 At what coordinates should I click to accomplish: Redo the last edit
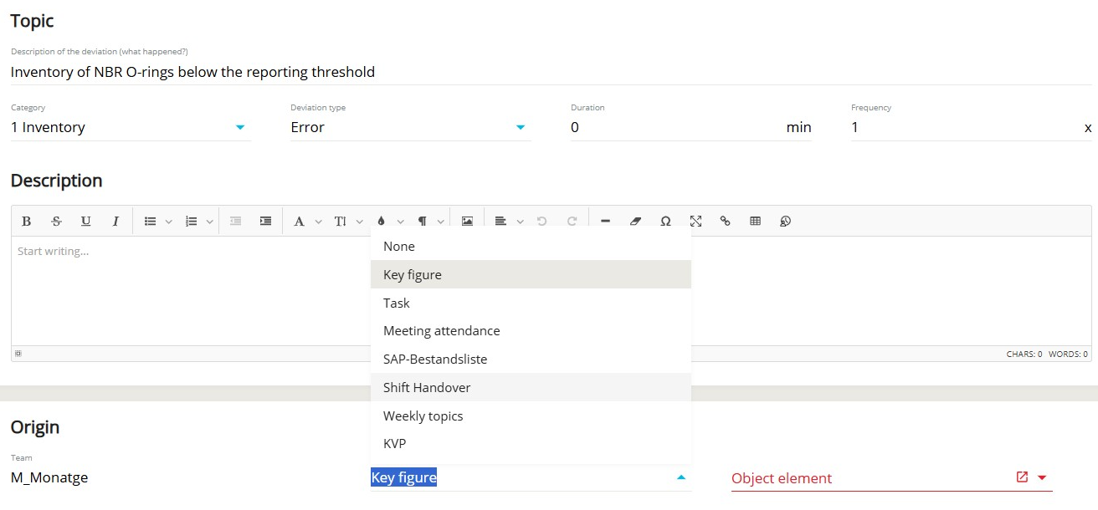pos(572,222)
